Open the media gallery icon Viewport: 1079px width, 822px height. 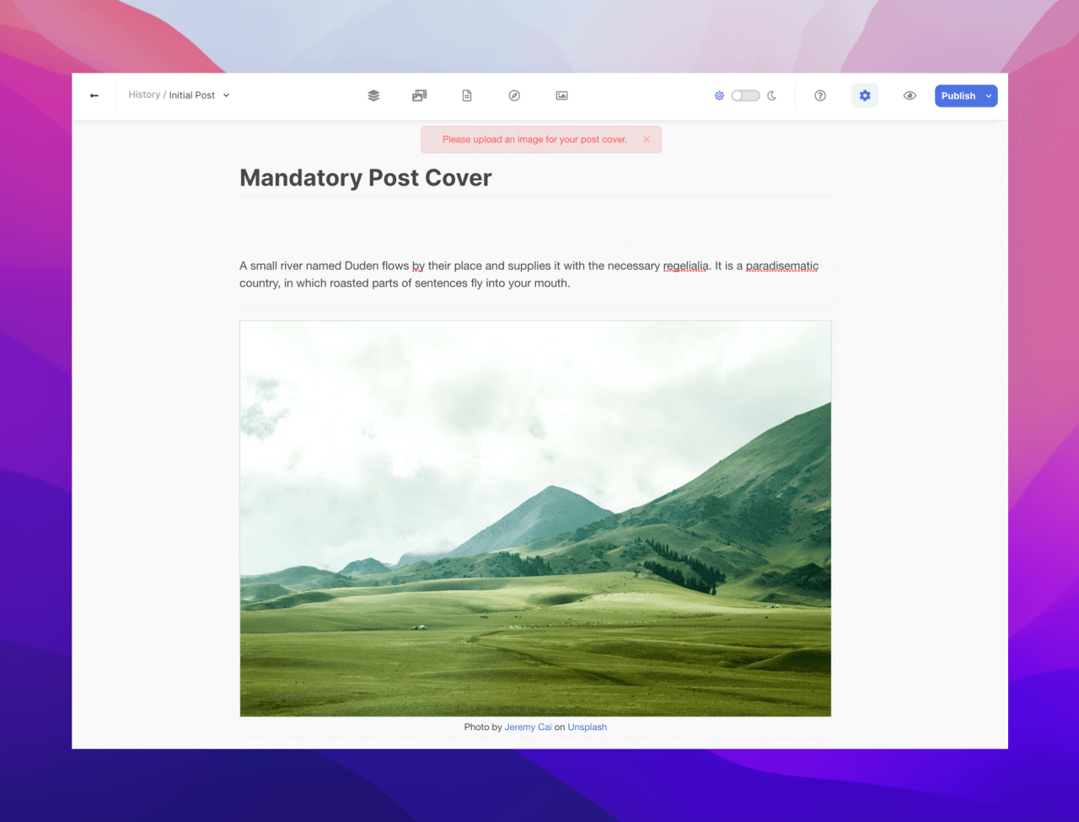[420, 96]
